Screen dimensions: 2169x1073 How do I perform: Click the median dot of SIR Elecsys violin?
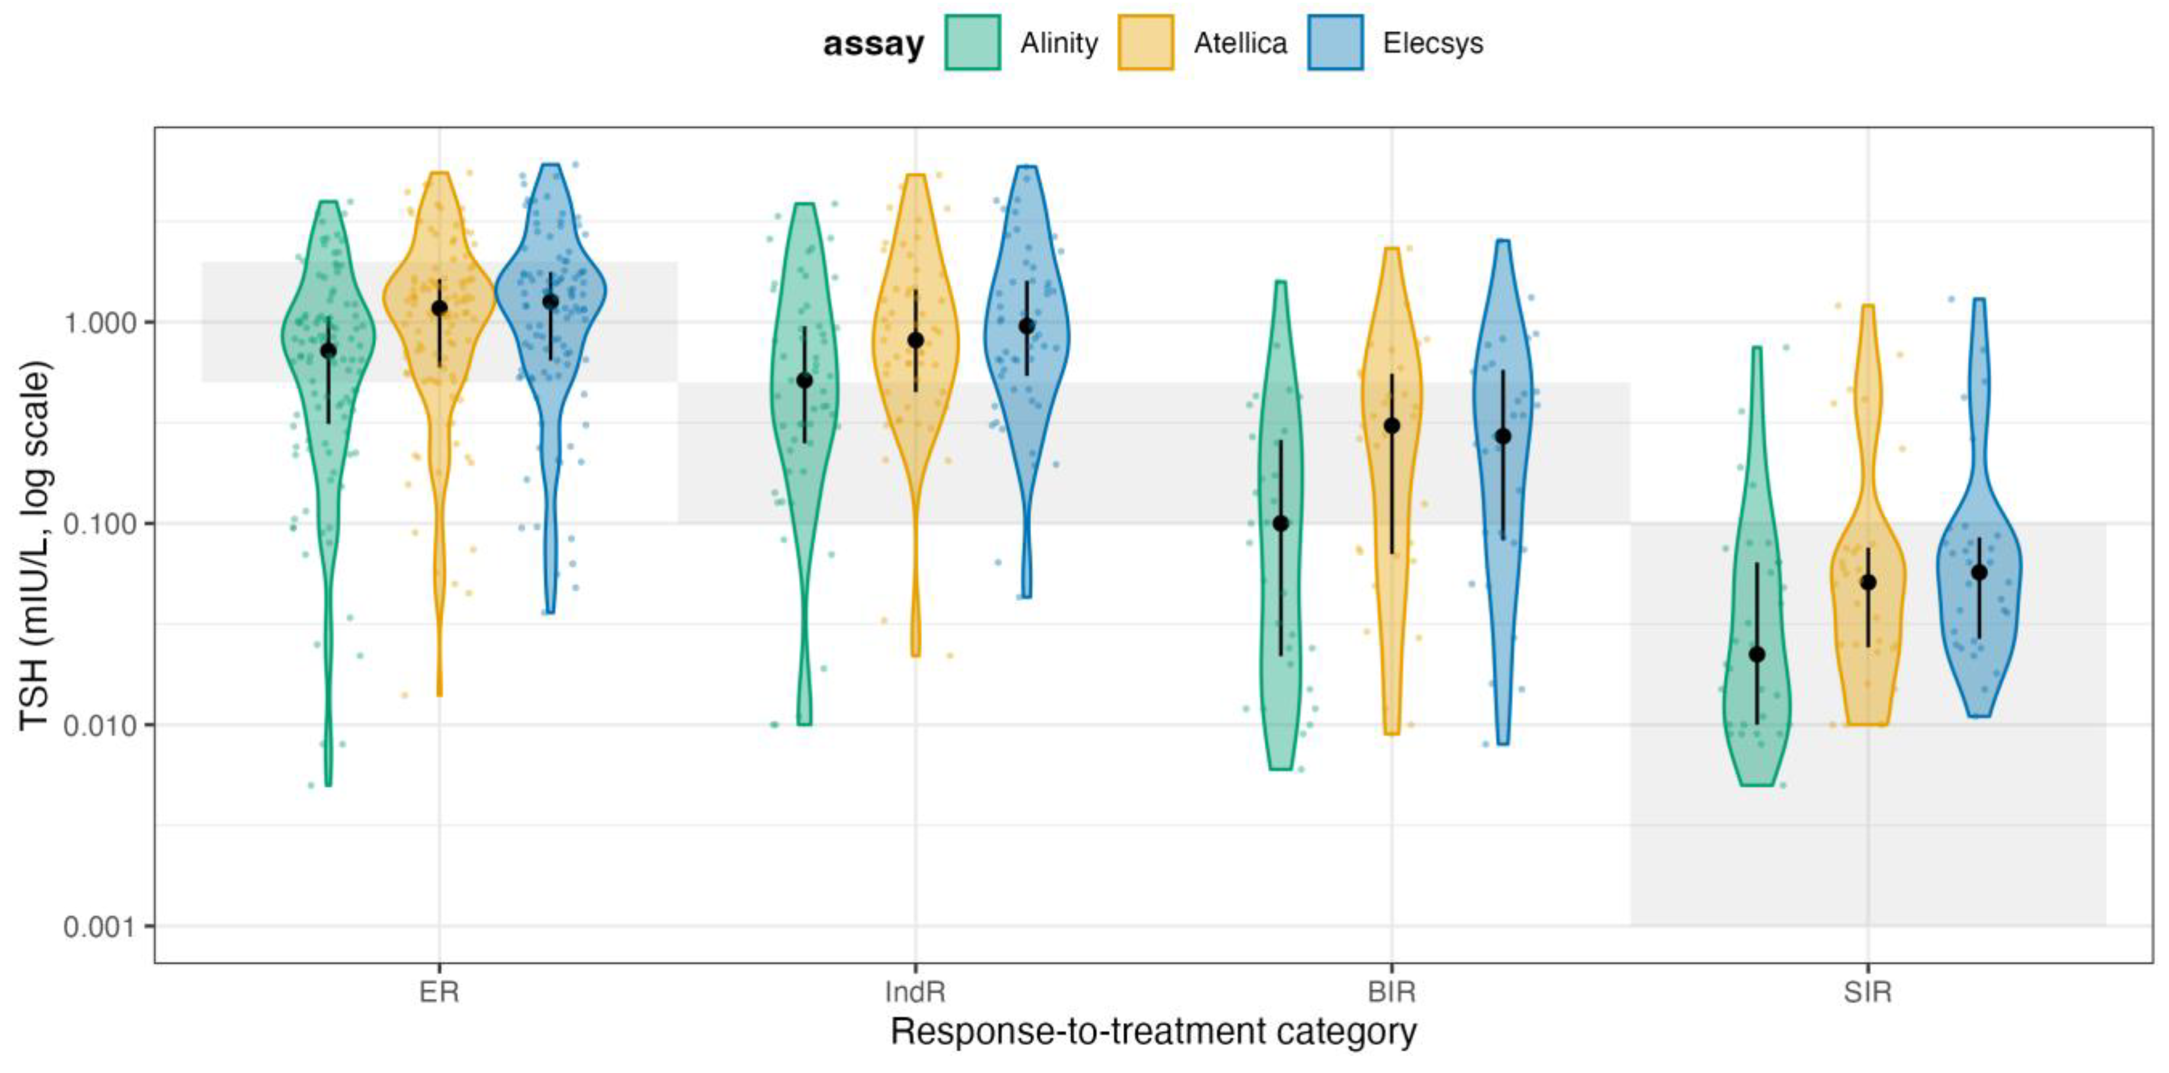pos(1980,573)
